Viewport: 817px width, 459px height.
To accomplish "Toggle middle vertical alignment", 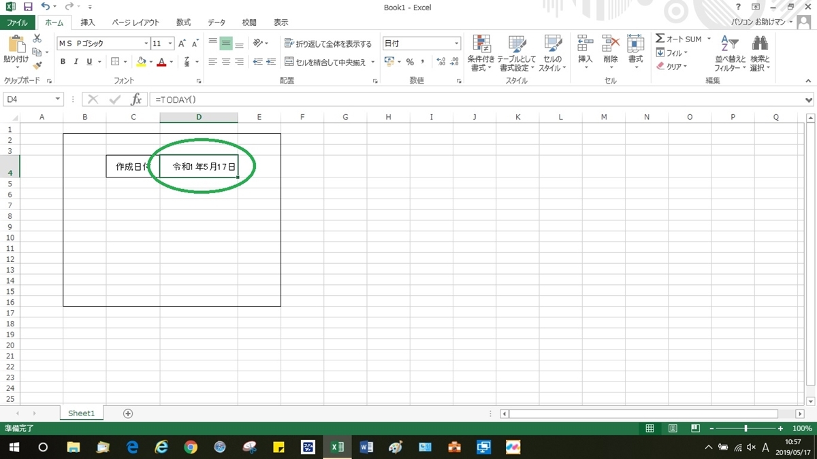I will [226, 44].
